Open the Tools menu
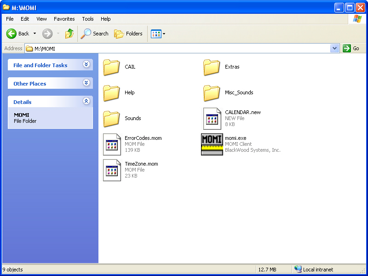The height and width of the screenshot is (276, 368). tap(88, 19)
